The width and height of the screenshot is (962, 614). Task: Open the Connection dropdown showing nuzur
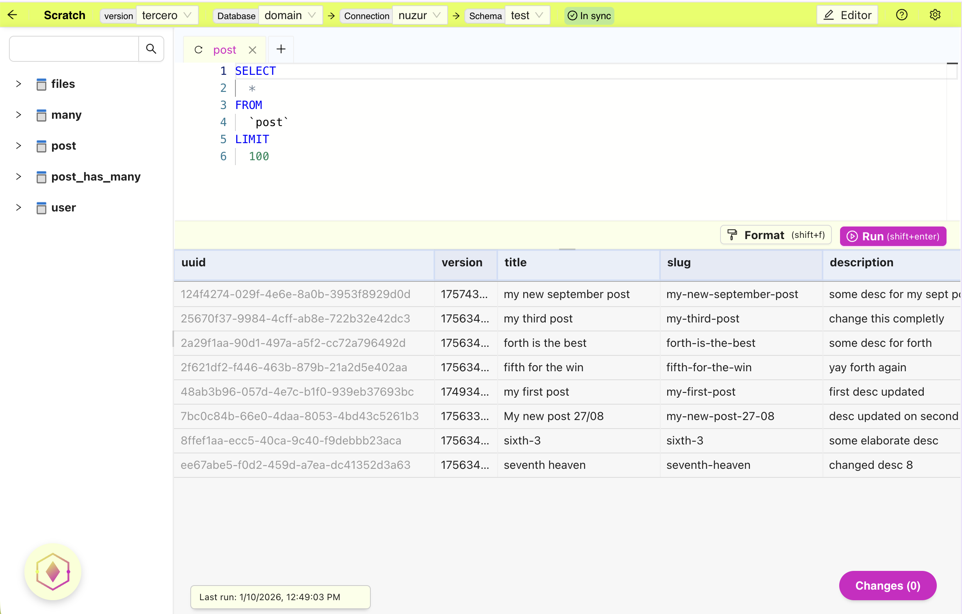pos(420,15)
